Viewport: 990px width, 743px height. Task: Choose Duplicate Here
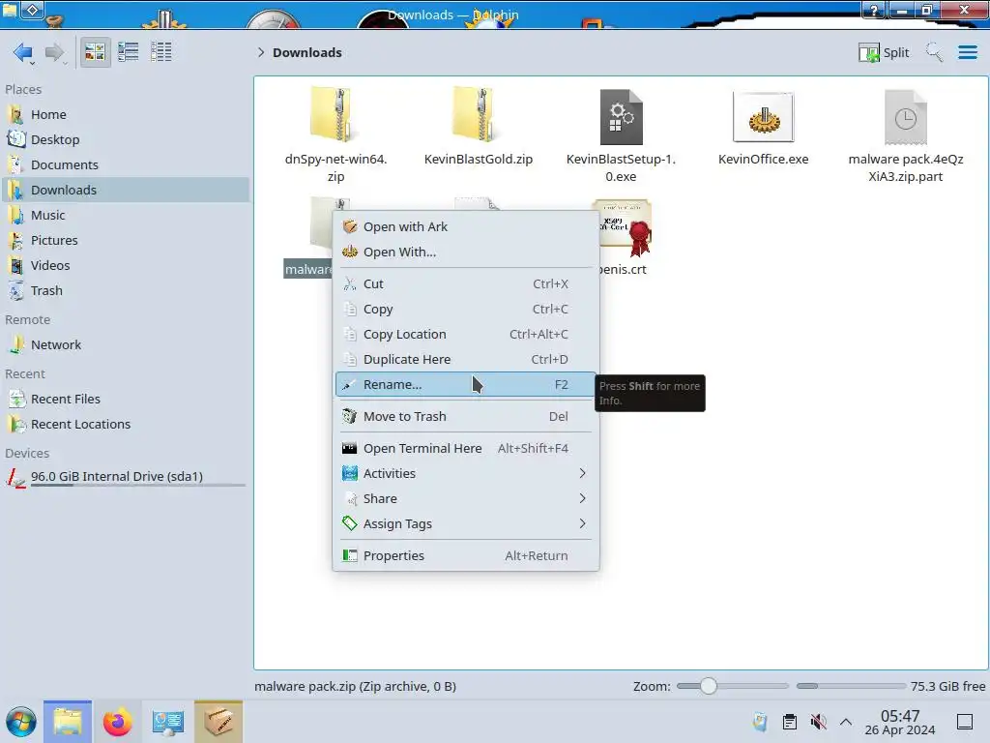coord(465,360)
